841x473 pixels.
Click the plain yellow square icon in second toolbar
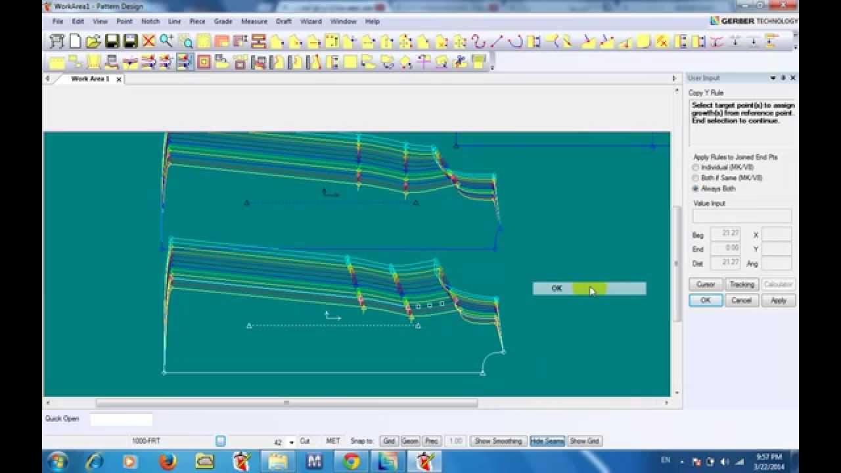coord(350,62)
